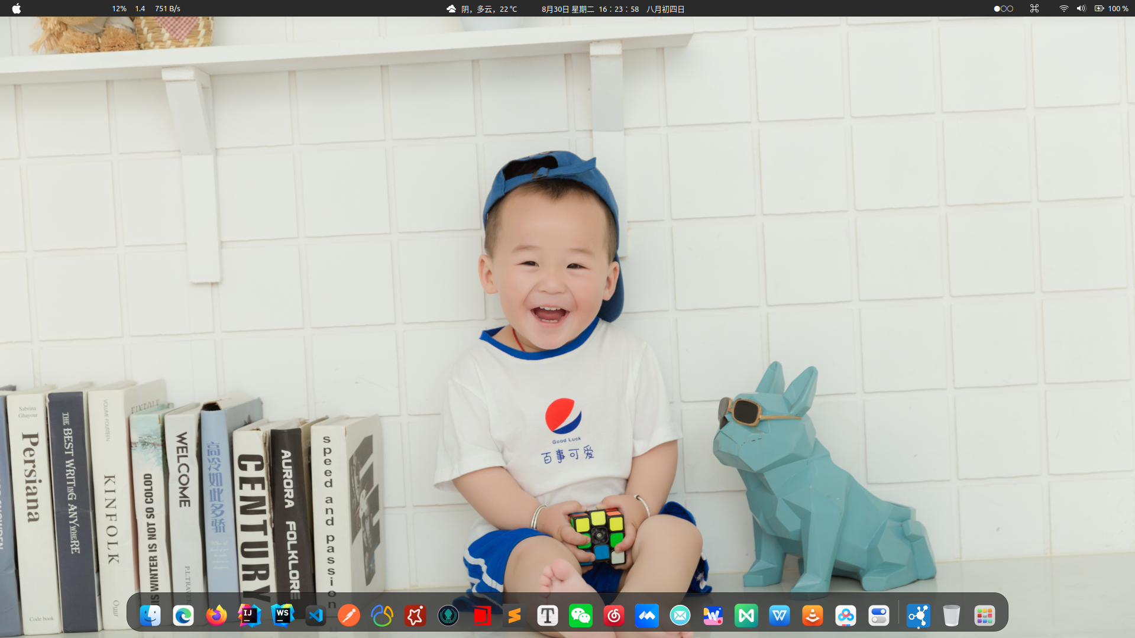Screen dimensions: 1135x638
Task: Launch the blue mountain-logo app in the dock
Action: pos(647,616)
